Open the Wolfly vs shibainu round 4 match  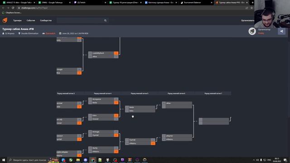coord(103,150)
